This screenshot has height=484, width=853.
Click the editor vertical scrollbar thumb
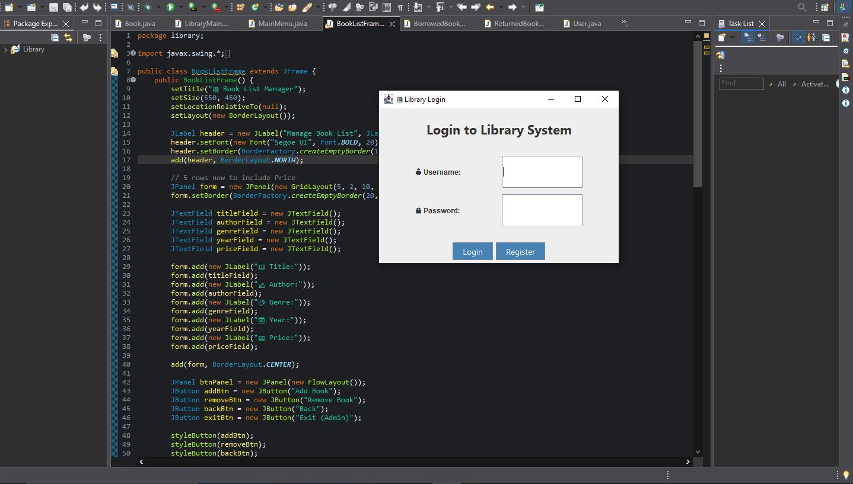tap(698, 113)
